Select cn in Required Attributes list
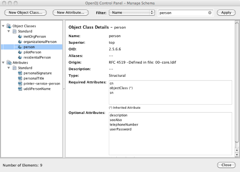Screen dimensions: 240x172 pyautogui.click(x=111, y=83)
